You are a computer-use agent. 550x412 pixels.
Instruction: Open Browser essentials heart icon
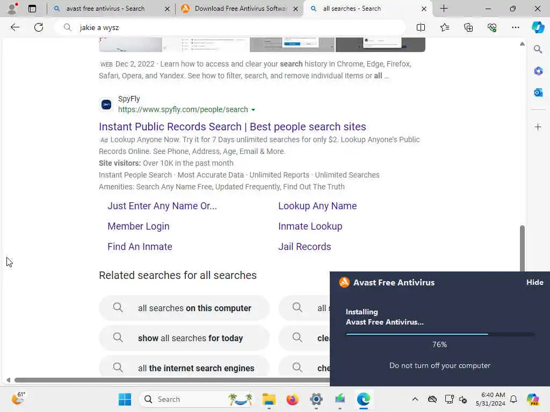click(492, 27)
